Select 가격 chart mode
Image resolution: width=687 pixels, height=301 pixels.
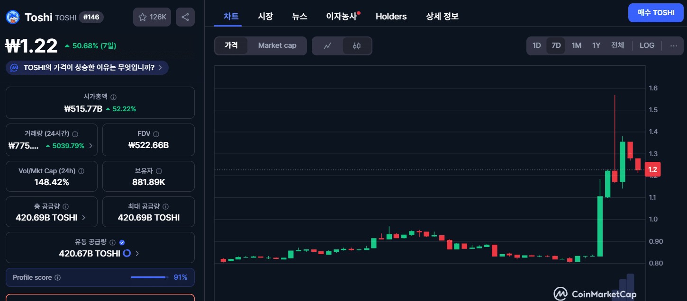point(231,45)
